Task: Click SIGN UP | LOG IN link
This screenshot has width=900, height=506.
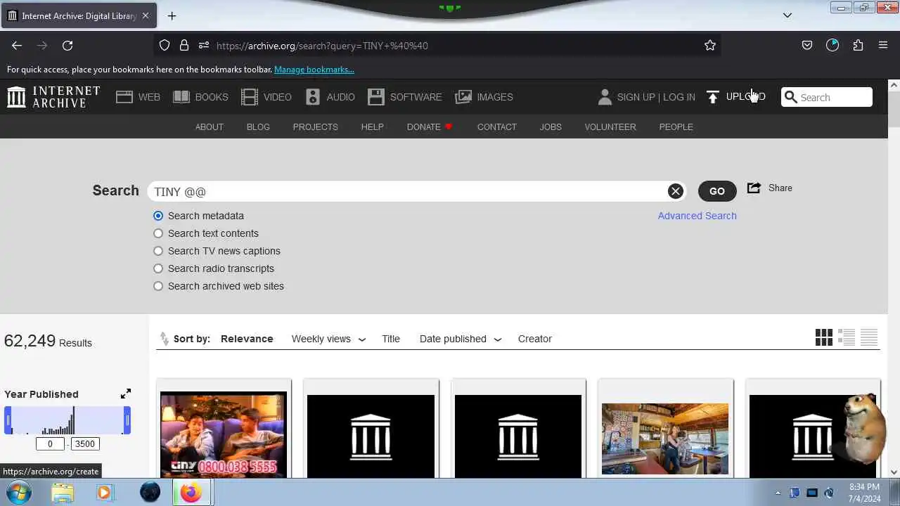Action: click(656, 97)
